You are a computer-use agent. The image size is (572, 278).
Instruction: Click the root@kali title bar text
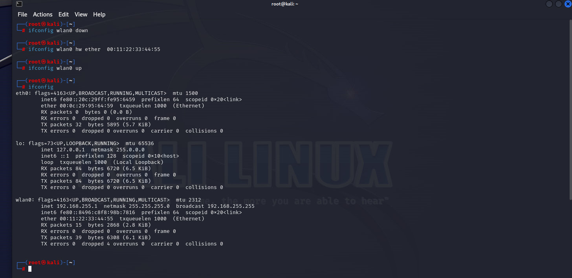(x=284, y=4)
